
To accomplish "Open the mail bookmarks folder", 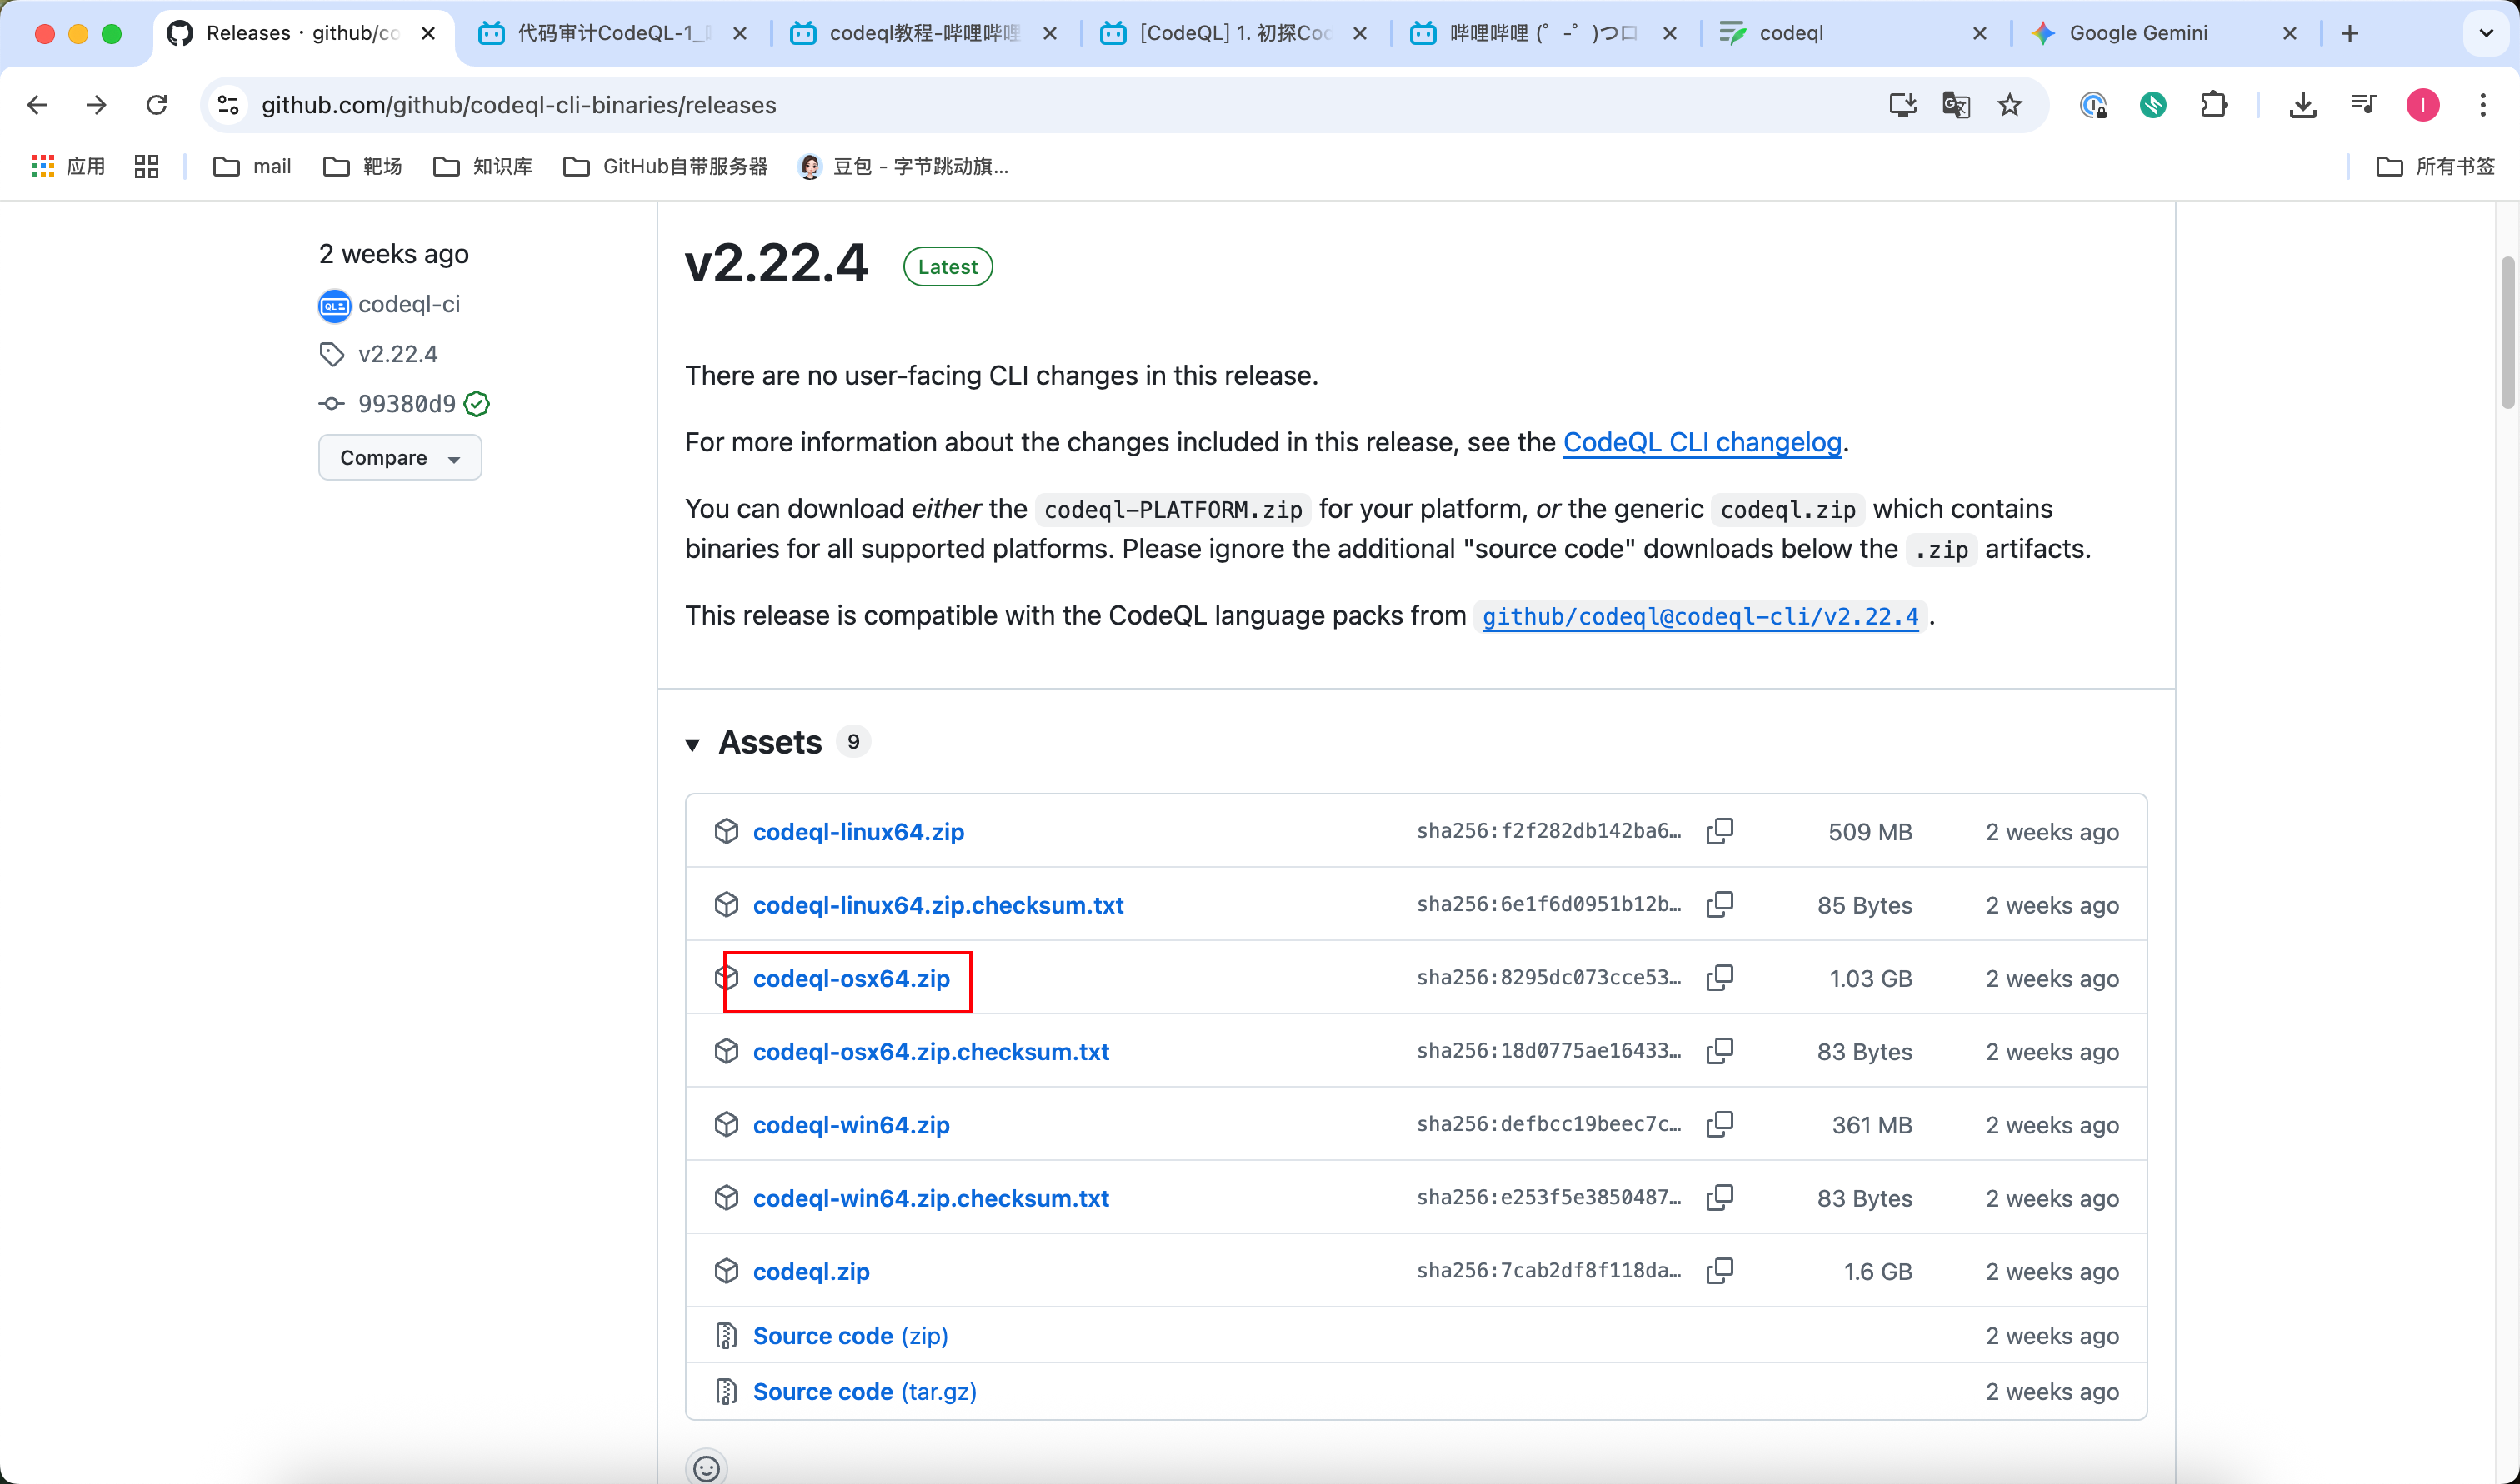I will click(252, 166).
